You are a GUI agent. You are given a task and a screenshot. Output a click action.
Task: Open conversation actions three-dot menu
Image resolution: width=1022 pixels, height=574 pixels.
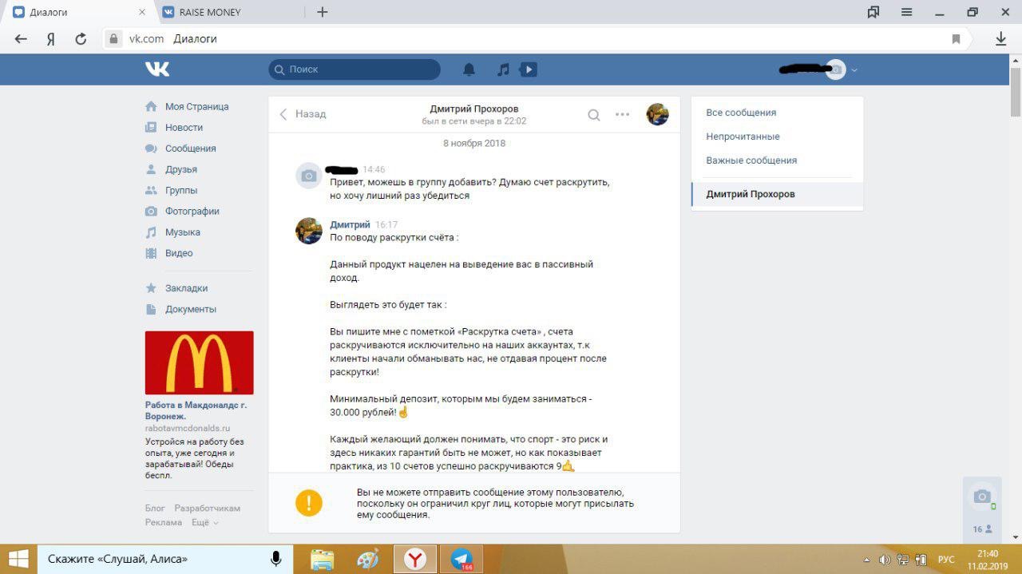[x=623, y=114]
